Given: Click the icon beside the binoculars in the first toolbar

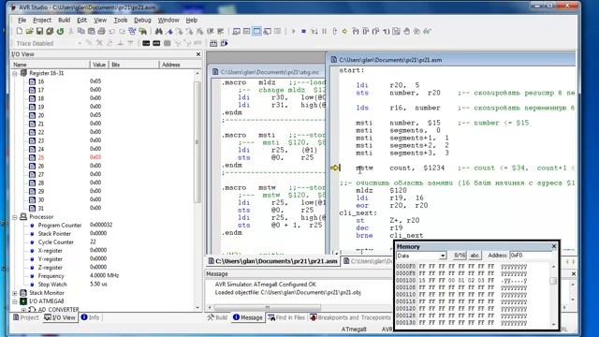Looking at the screenshot, I should coord(143,31).
